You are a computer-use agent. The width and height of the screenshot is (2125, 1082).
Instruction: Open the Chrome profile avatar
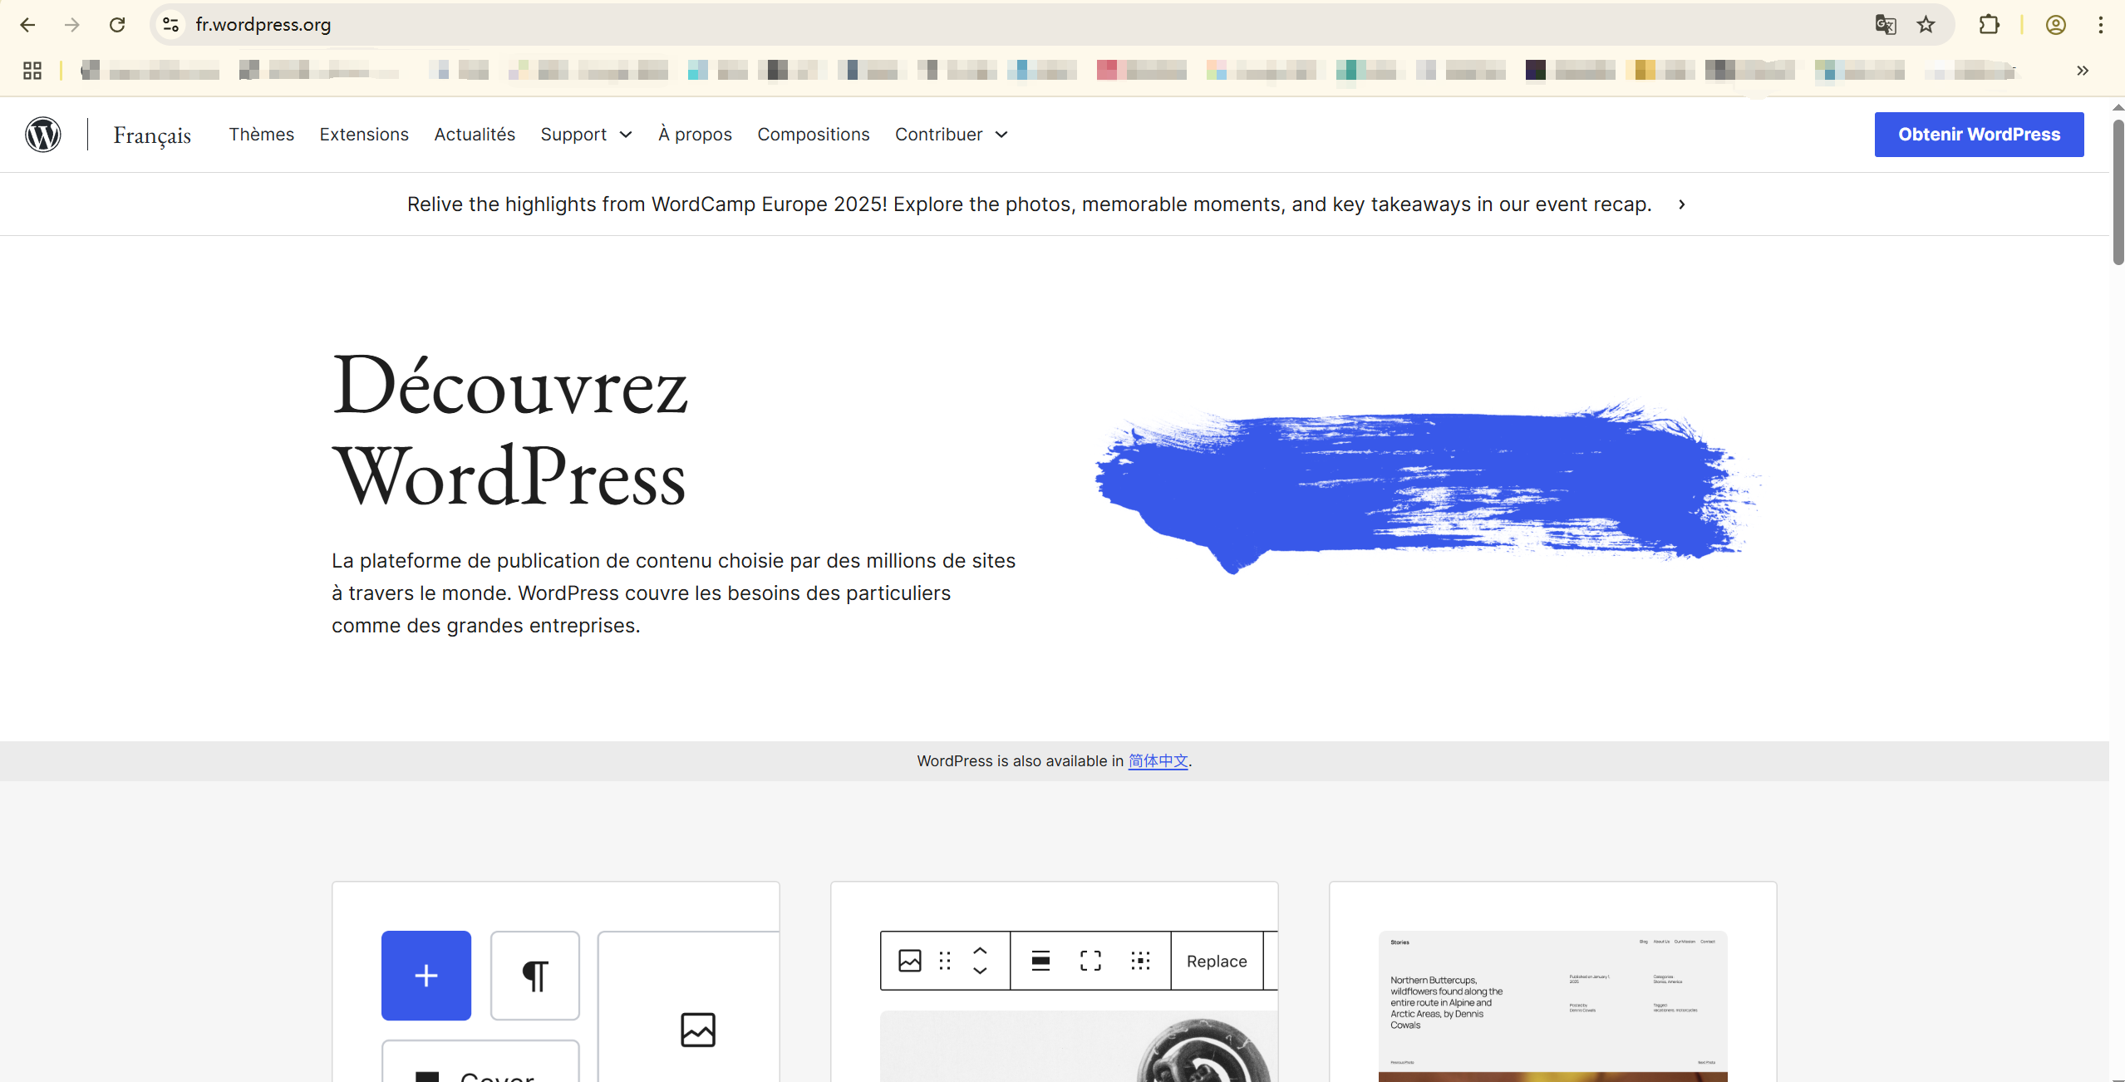point(2054,24)
